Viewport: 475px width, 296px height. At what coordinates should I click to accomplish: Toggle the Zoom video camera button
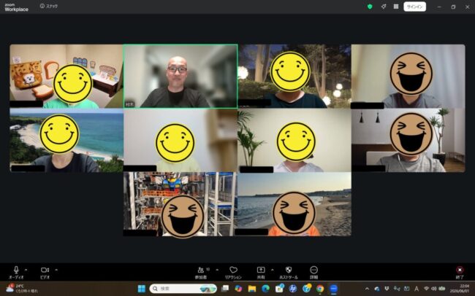coord(45,272)
